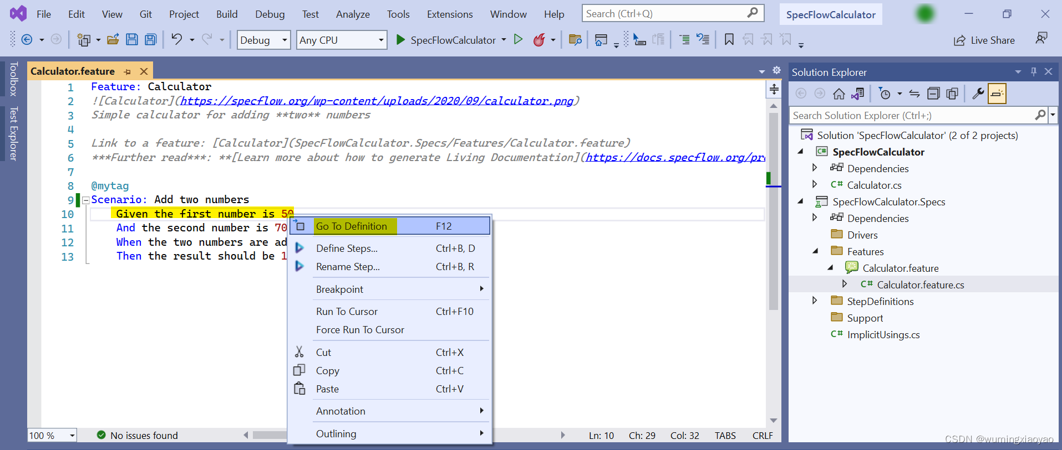
Task: Save the current file with the floppy icon
Action: point(132,39)
